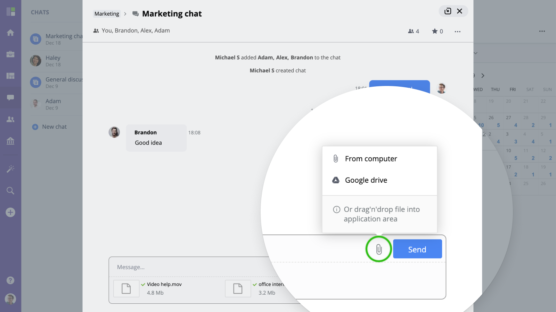Screen dimensions: 556x312
Task: Open the search magnifier icon in sidebar
Action: click(x=10, y=191)
